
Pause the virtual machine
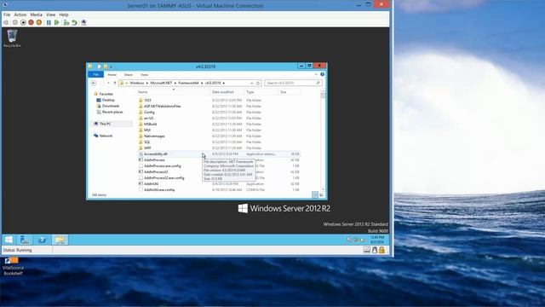click(49, 23)
